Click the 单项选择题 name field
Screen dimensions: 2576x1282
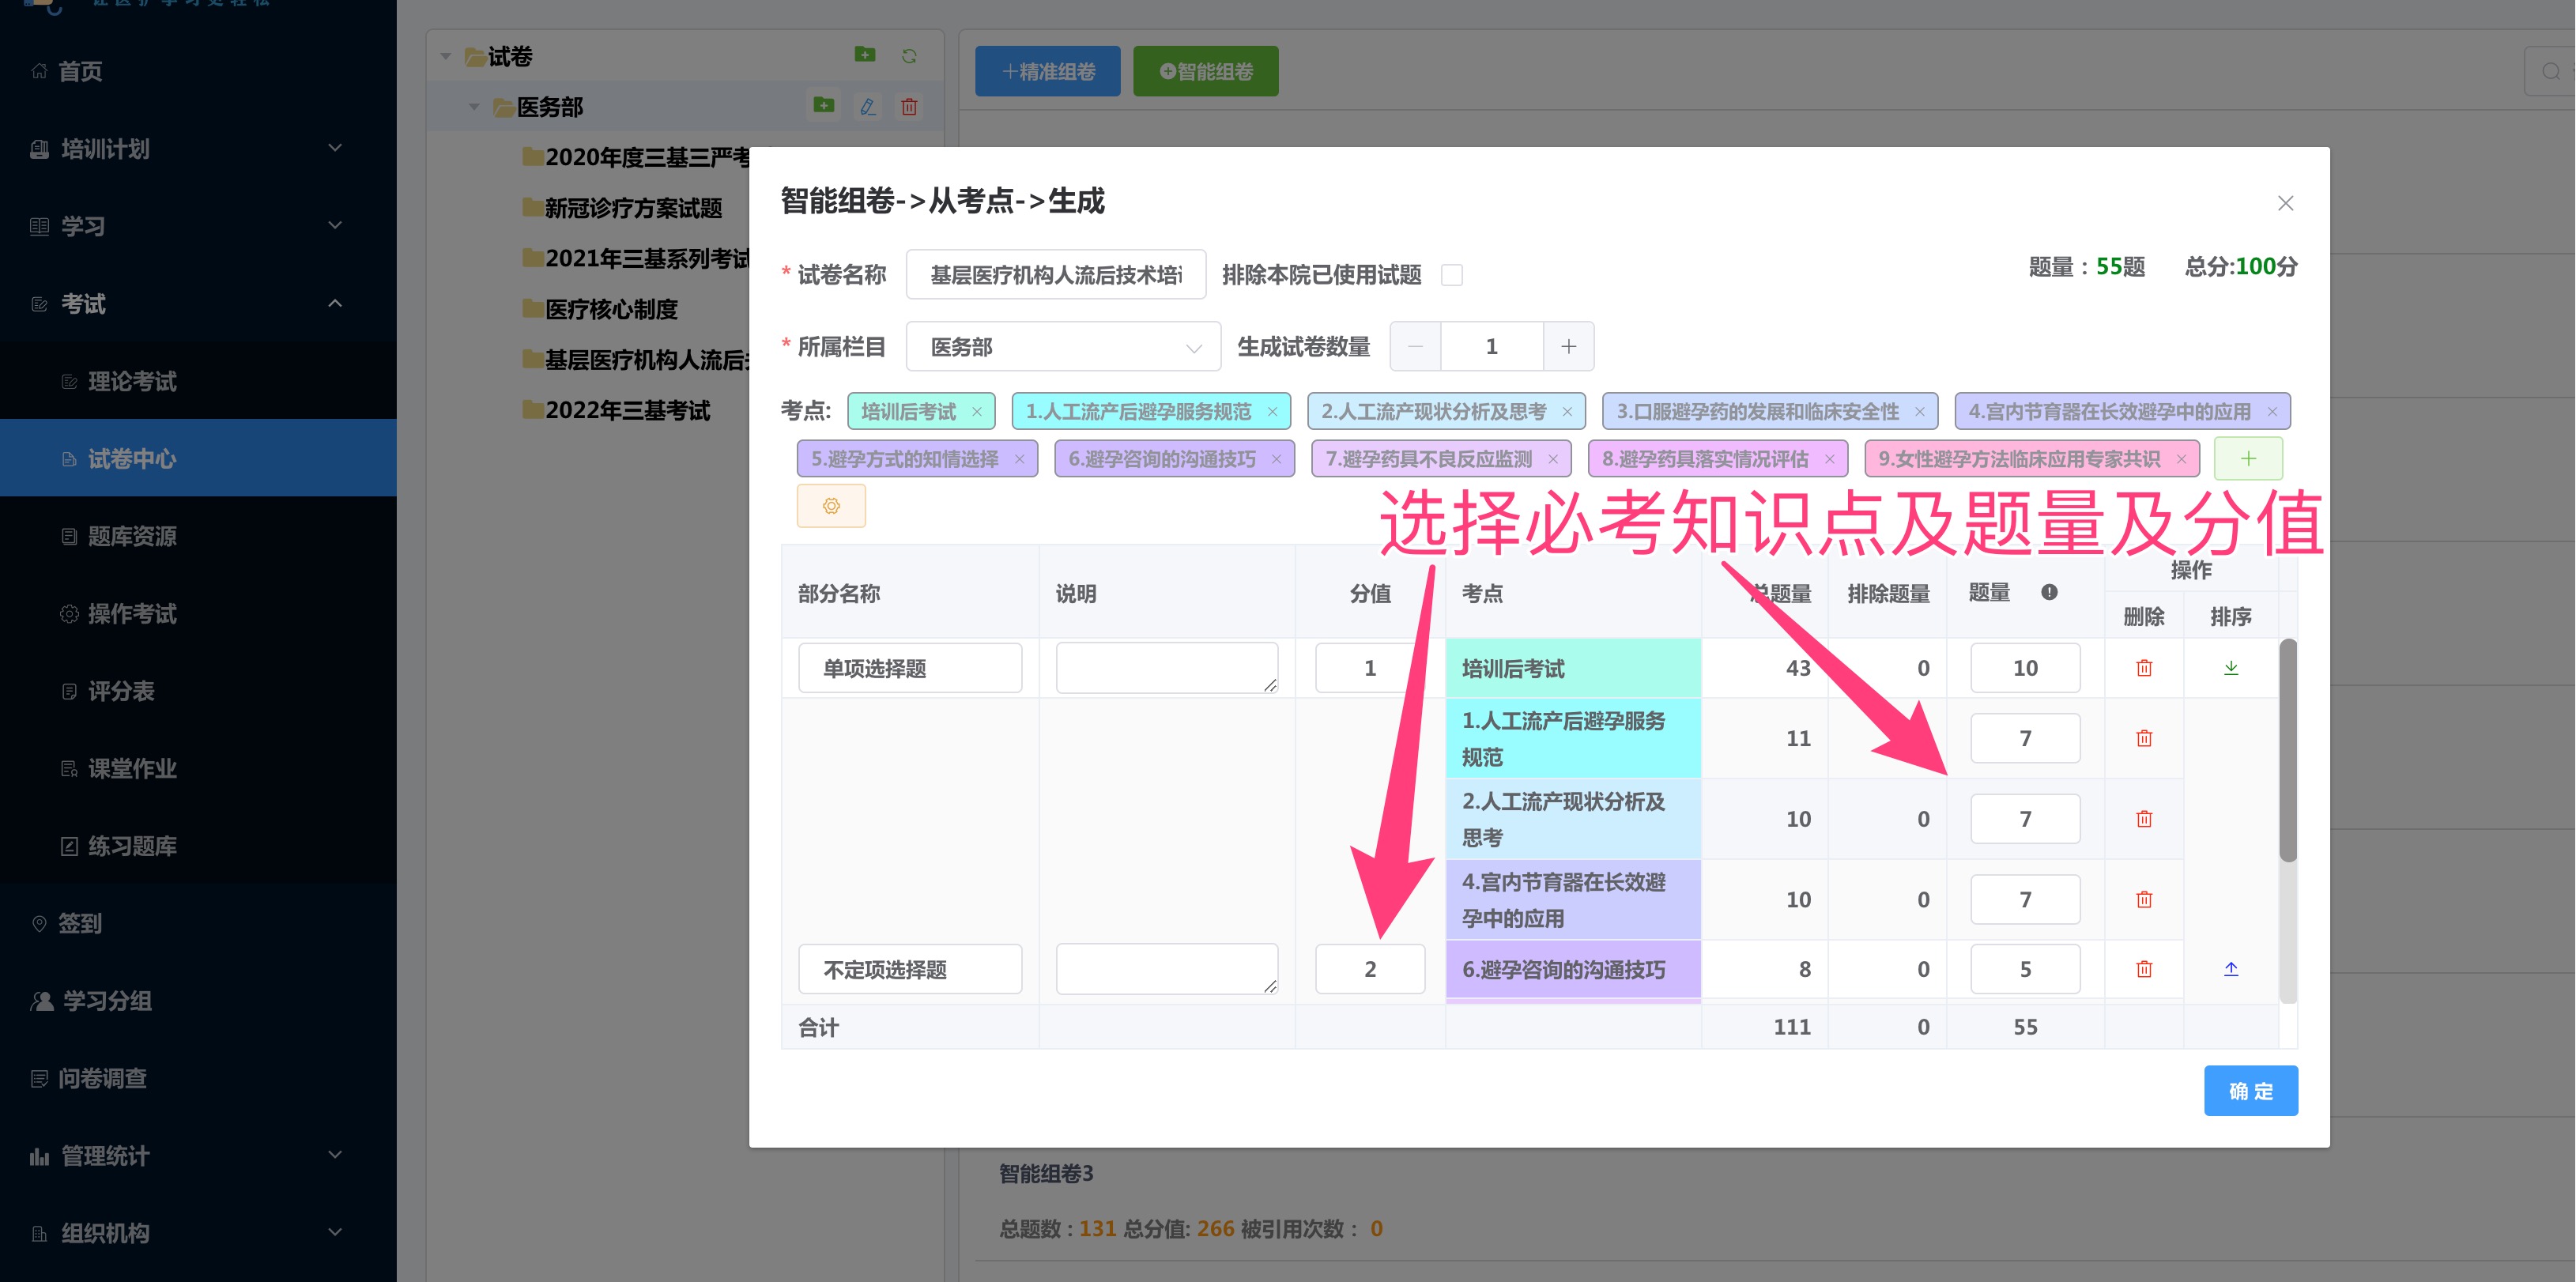(910, 668)
